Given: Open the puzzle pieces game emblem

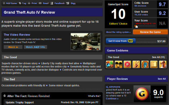Looking at the screenshot, I should tap(110, 64).
